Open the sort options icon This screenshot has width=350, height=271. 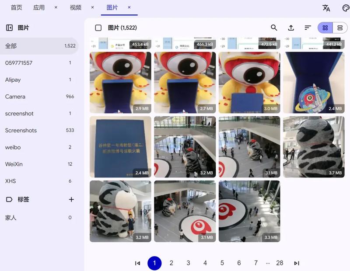tap(308, 28)
